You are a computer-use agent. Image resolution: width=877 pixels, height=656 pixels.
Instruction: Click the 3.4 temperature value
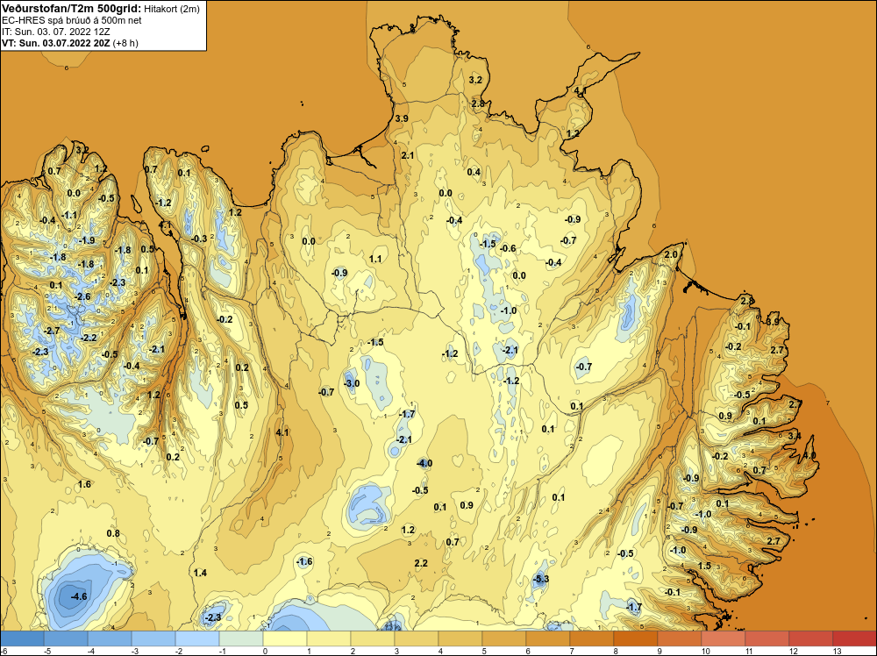pyautogui.click(x=795, y=436)
